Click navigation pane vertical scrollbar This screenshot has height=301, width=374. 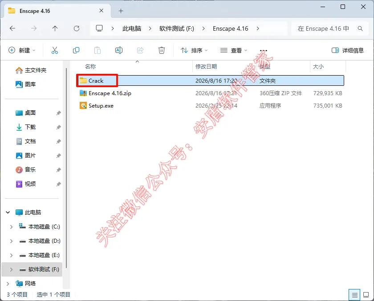click(x=66, y=168)
